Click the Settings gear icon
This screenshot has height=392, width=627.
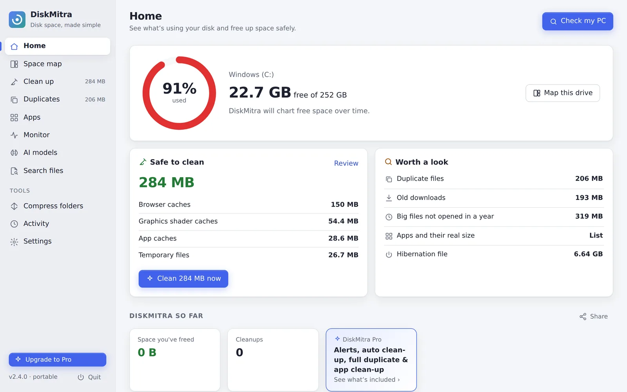[x=14, y=241]
